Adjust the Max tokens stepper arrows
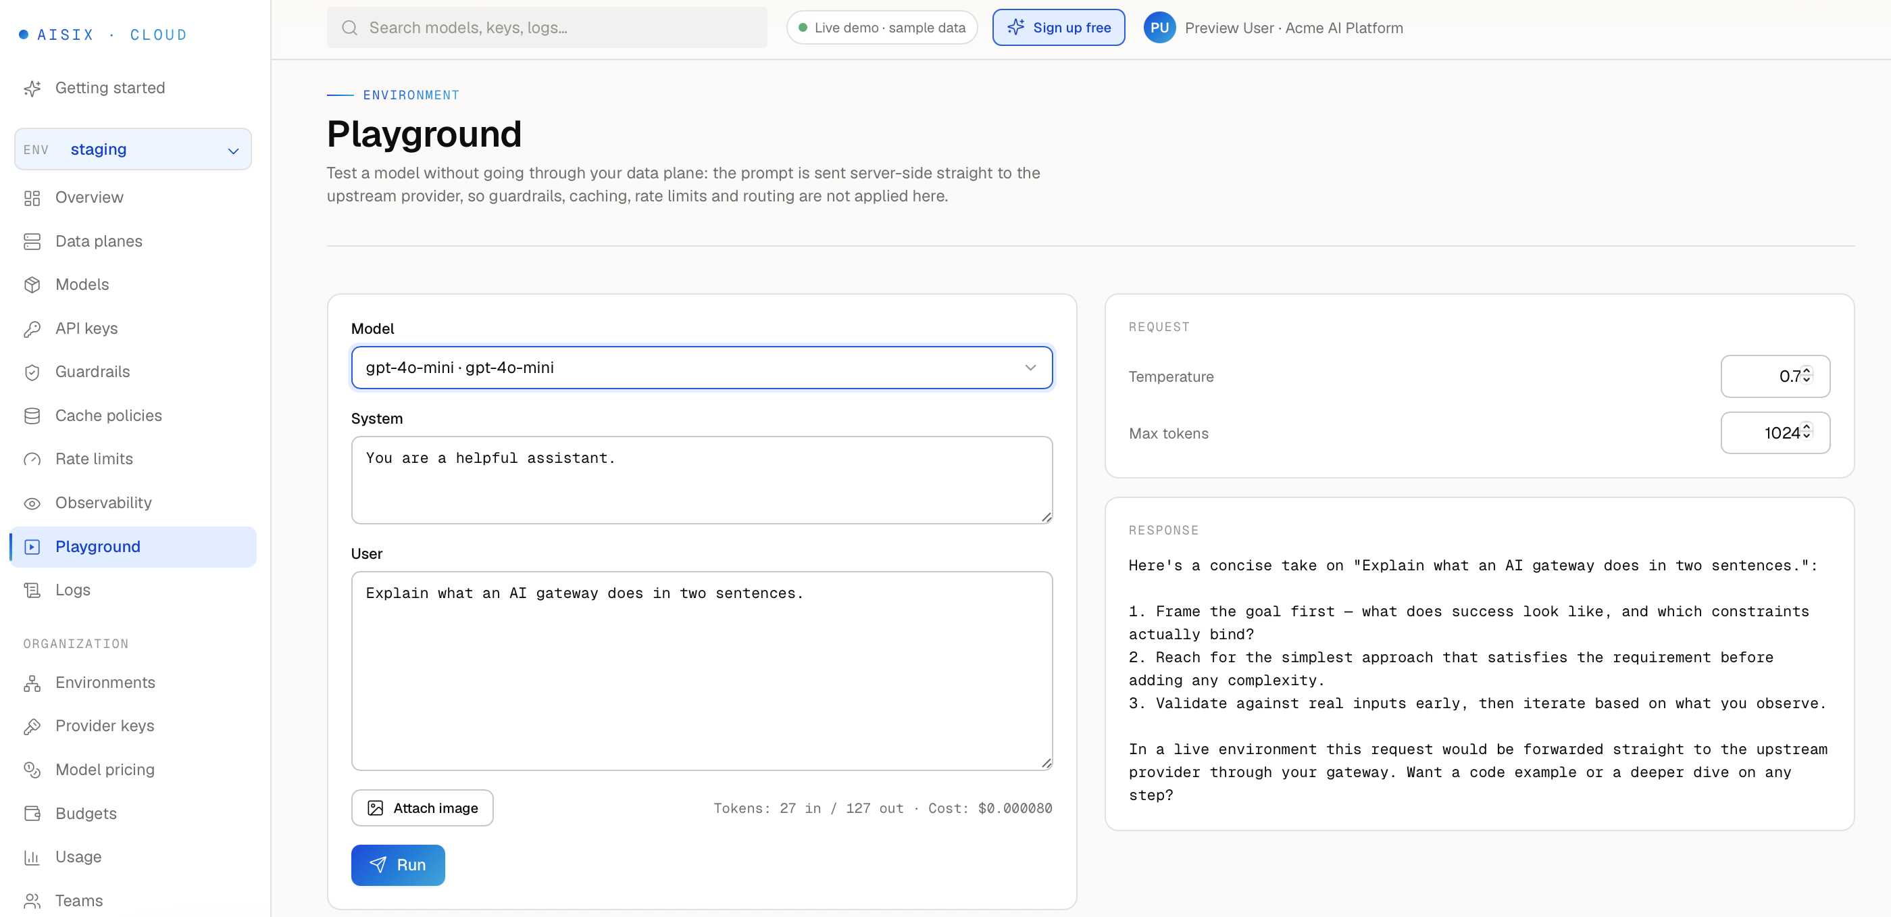 tap(1807, 432)
